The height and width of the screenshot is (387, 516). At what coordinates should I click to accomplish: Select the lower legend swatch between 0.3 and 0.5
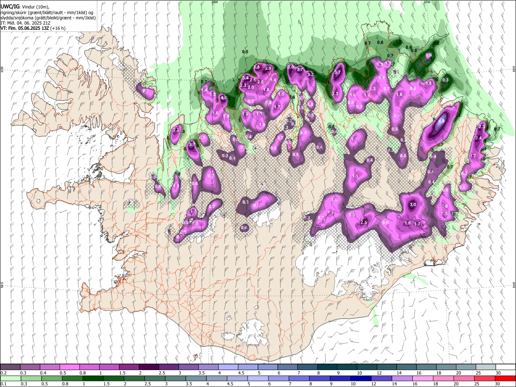point(31,378)
